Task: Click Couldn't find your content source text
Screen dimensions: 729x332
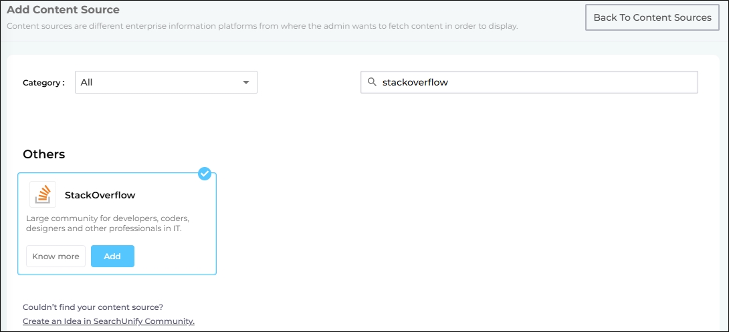Action: (93, 307)
